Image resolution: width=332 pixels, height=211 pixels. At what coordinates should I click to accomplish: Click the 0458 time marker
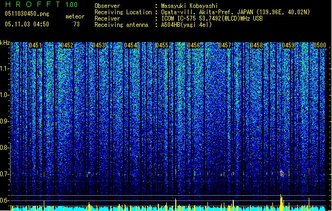[x=257, y=45]
